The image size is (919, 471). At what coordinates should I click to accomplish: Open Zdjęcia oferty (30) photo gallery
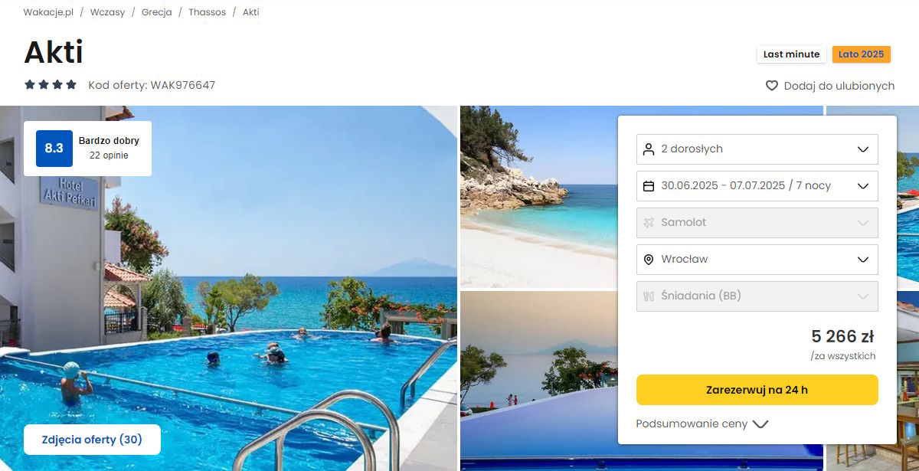[x=92, y=440]
